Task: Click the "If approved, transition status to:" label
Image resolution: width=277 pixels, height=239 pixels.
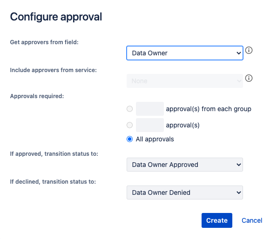Action: [54, 154]
